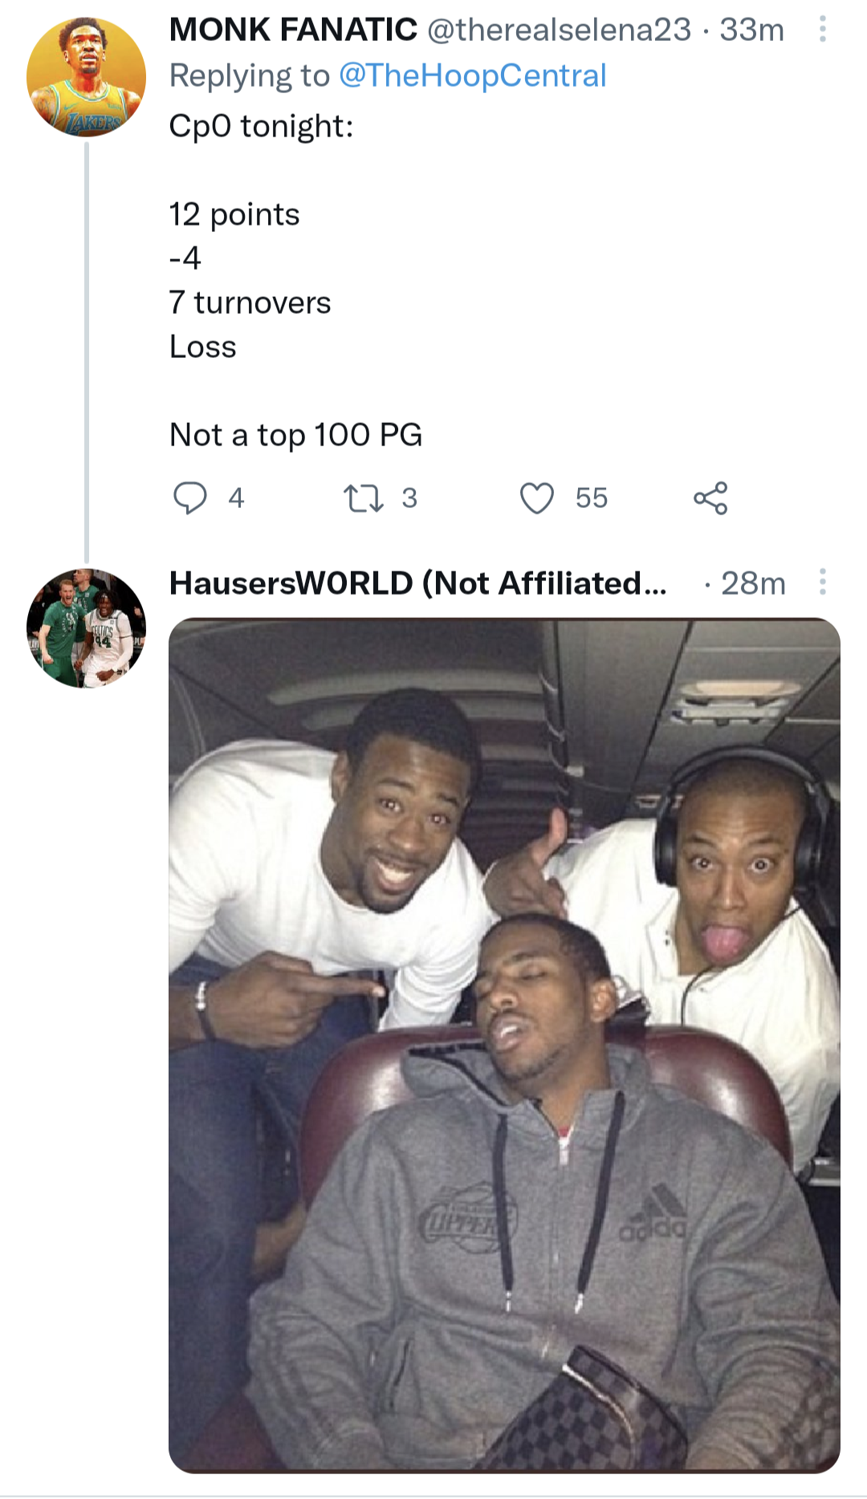Click the reply count 4
The height and width of the screenshot is (1499, 867).
pyautogui.click(x=236, y=498)
